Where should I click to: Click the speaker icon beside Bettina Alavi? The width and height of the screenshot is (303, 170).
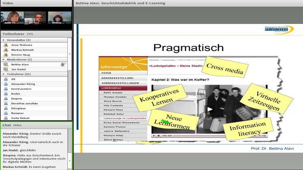click(63, 64)
